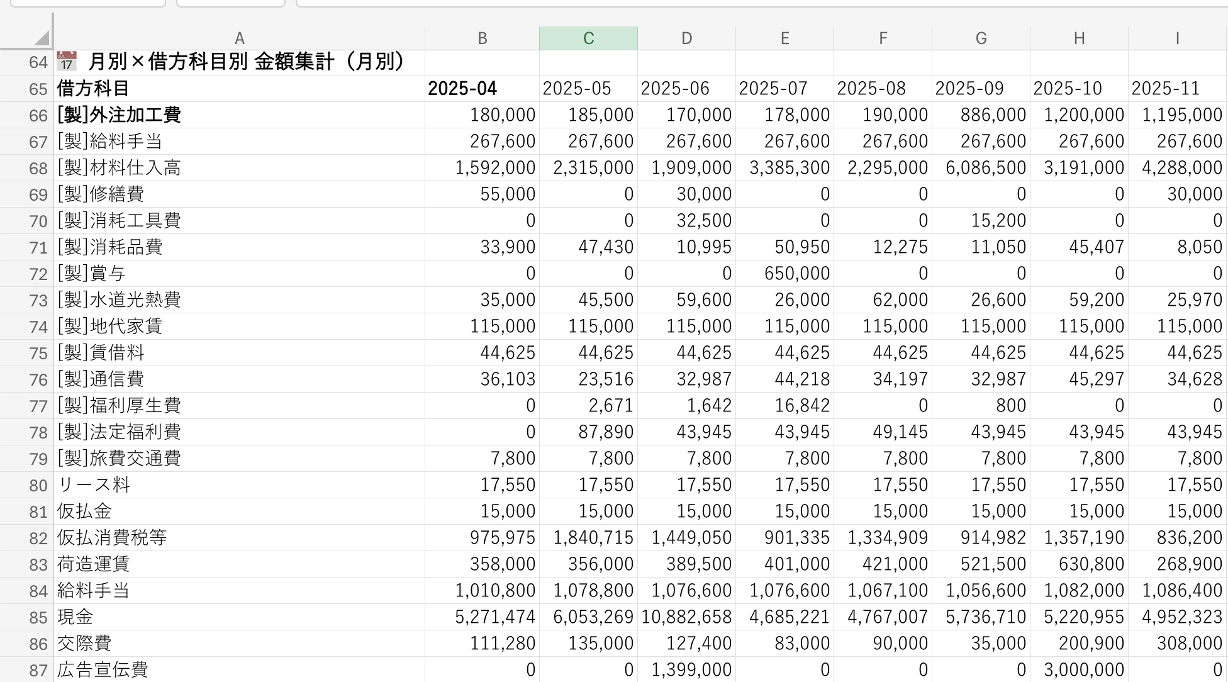Select column A header

click(x=239, y=38)
